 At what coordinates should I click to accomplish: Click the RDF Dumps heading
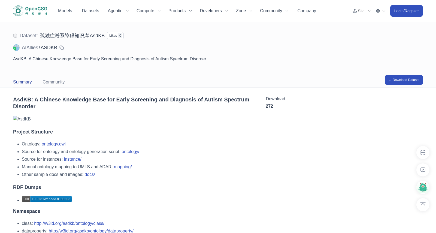pos(27,187)
